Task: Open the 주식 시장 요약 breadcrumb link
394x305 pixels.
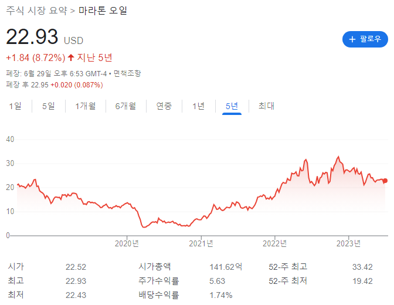Action: (x=37, y=11)
